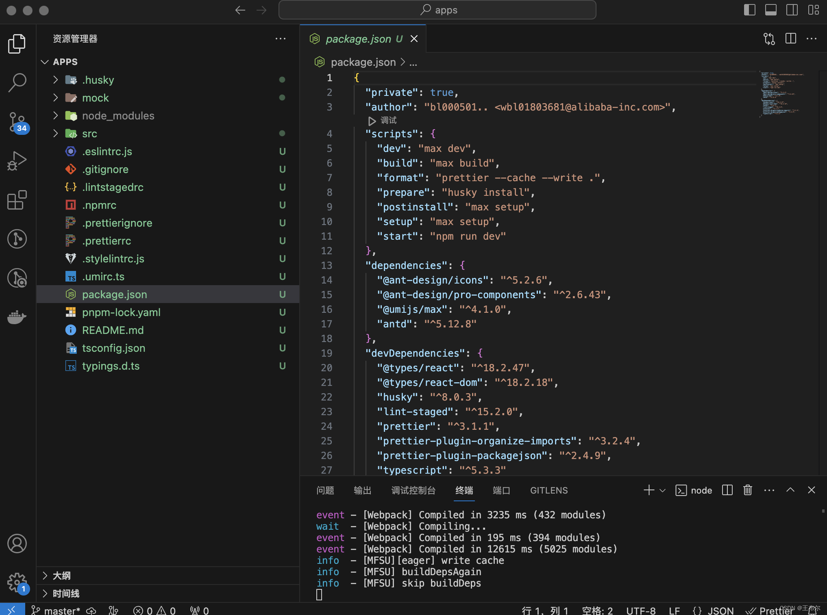Image resolution: width=827 pixels, height=615 pixels.
Task: Open Run and Debug view
Action: tap(17, 161)
